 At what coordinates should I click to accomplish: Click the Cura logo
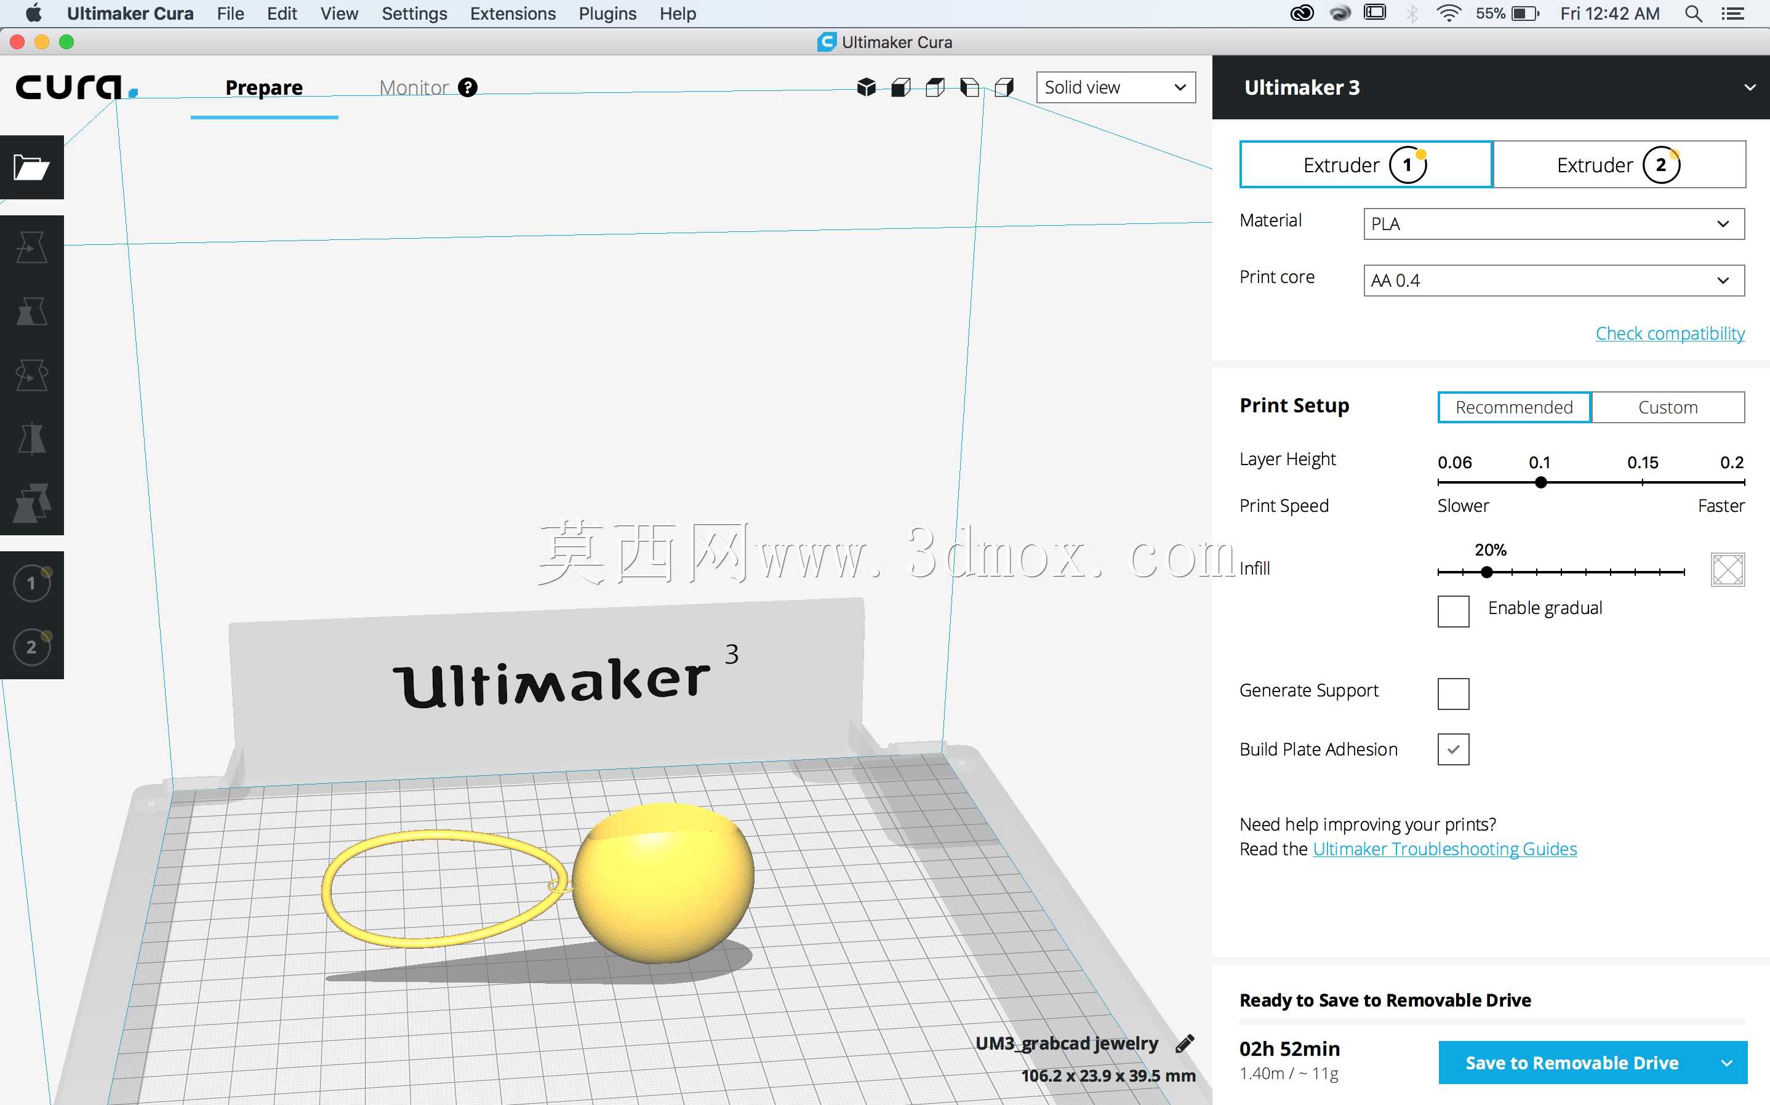pyautogui.click(x=77, y=87)
